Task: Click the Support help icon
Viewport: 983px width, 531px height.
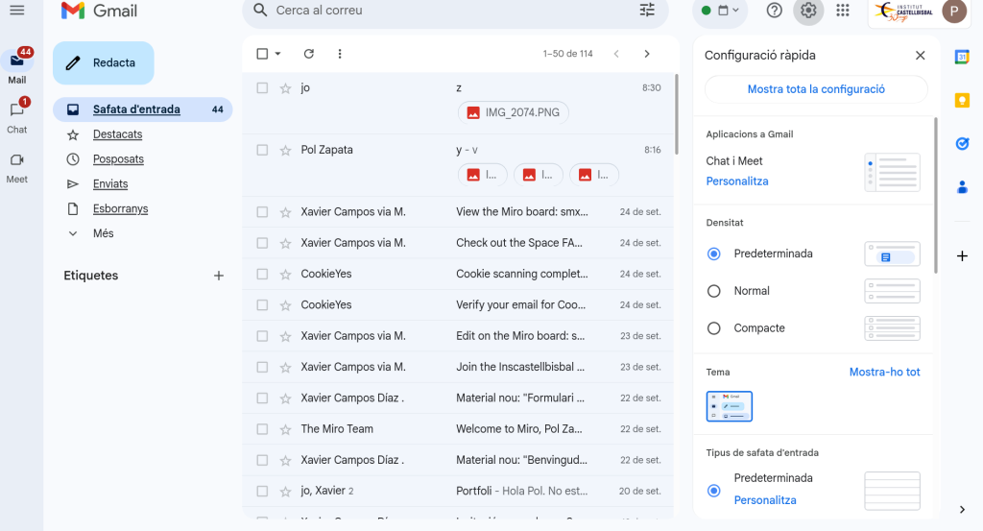Action: point(775,11)
